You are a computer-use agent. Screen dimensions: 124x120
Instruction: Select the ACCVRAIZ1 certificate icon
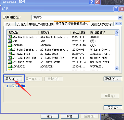(10, 66)
